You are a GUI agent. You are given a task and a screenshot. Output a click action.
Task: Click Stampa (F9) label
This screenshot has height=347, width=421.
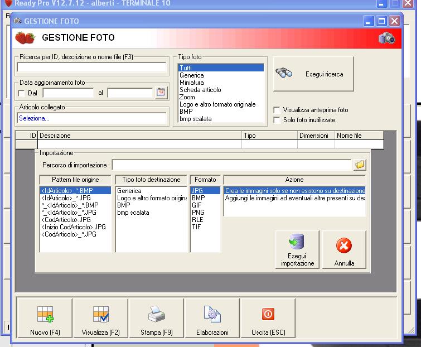(157, 332)
